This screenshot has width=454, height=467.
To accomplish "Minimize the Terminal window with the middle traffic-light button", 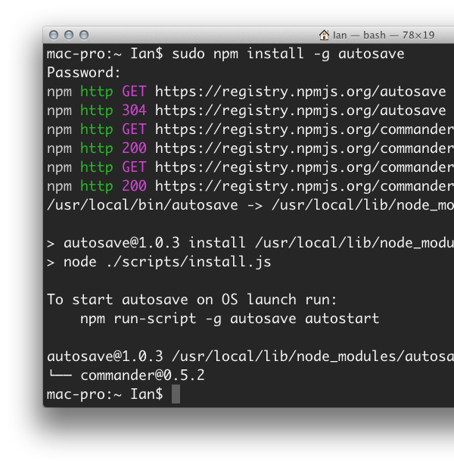I will coord(69,35).
